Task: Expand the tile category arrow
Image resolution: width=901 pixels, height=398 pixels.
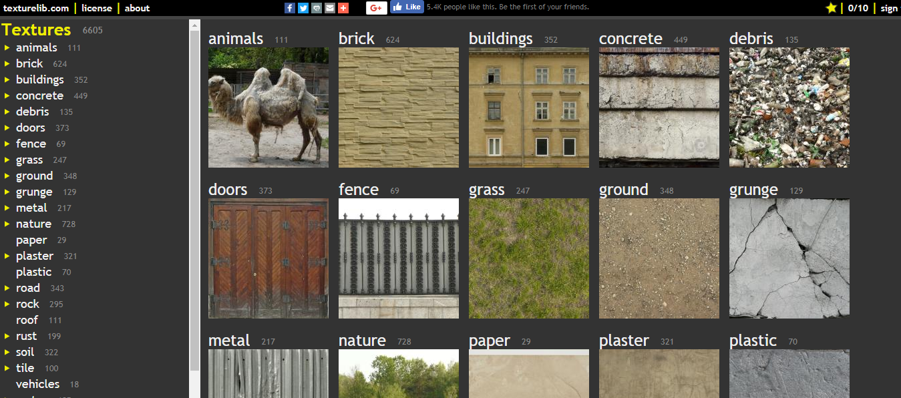Action: pyautogui.click(x=7, y=368)
